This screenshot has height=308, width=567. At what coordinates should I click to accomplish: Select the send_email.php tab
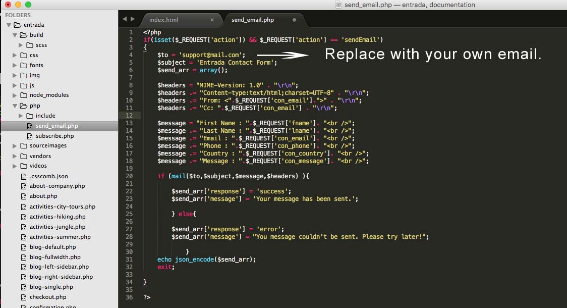click(x=252, y=20)
